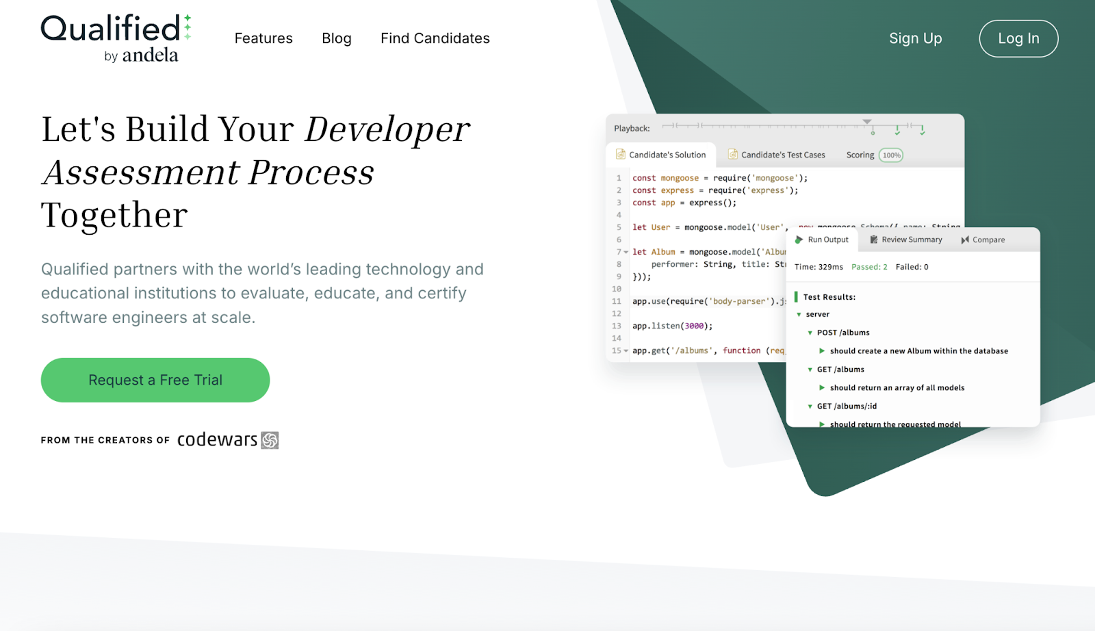Click the last green checkmark on Playback timeline

[x=922, y=130]
